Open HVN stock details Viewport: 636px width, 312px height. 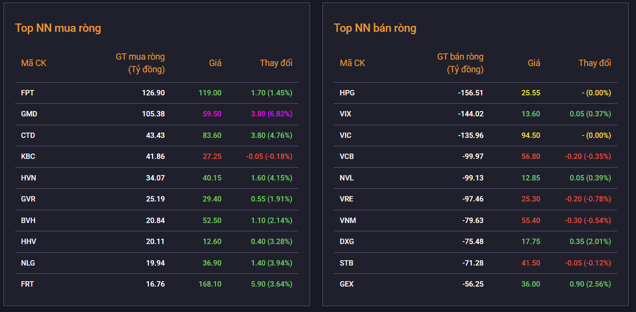tap(28, 178)
